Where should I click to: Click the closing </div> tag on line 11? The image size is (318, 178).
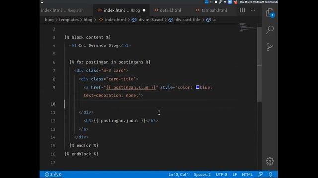(x=86, y=112)
